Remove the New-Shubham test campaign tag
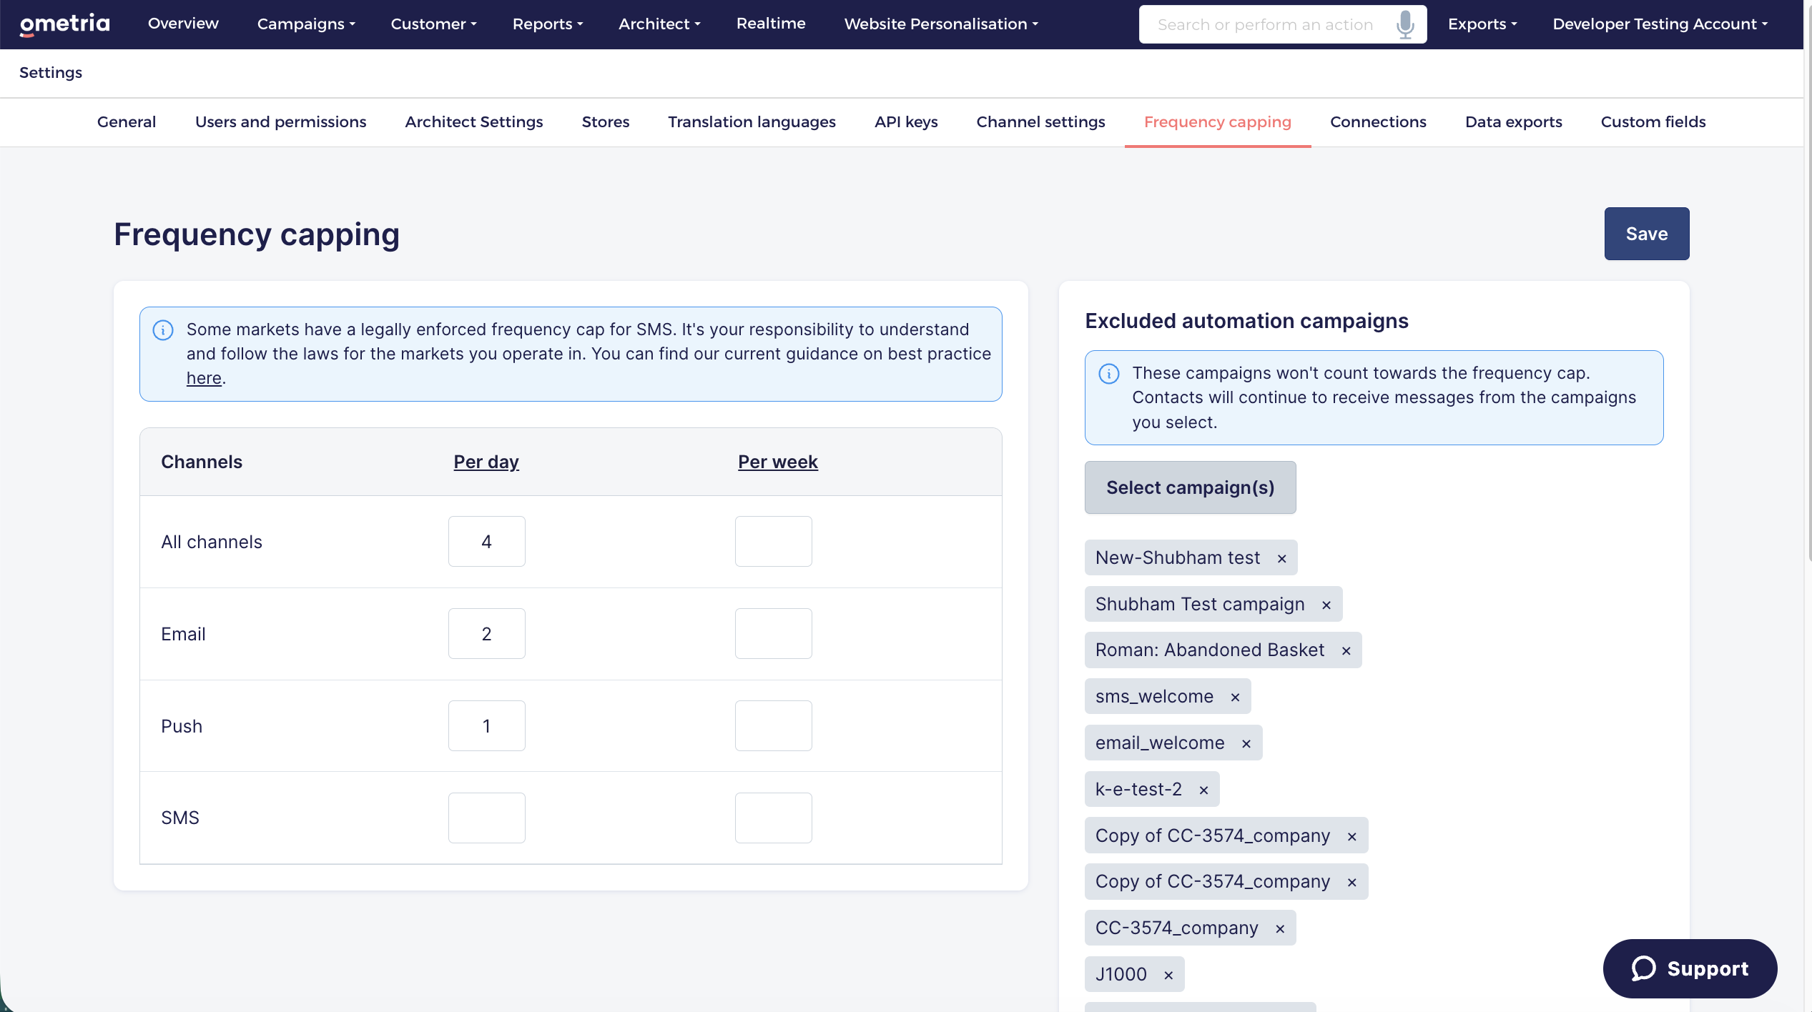The width and height of the screenshot is (1812, 1012). click(1282, 558)
